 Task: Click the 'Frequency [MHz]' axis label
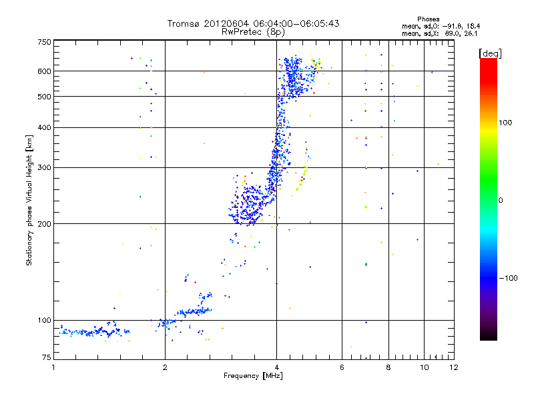click(x=253, y=376)
